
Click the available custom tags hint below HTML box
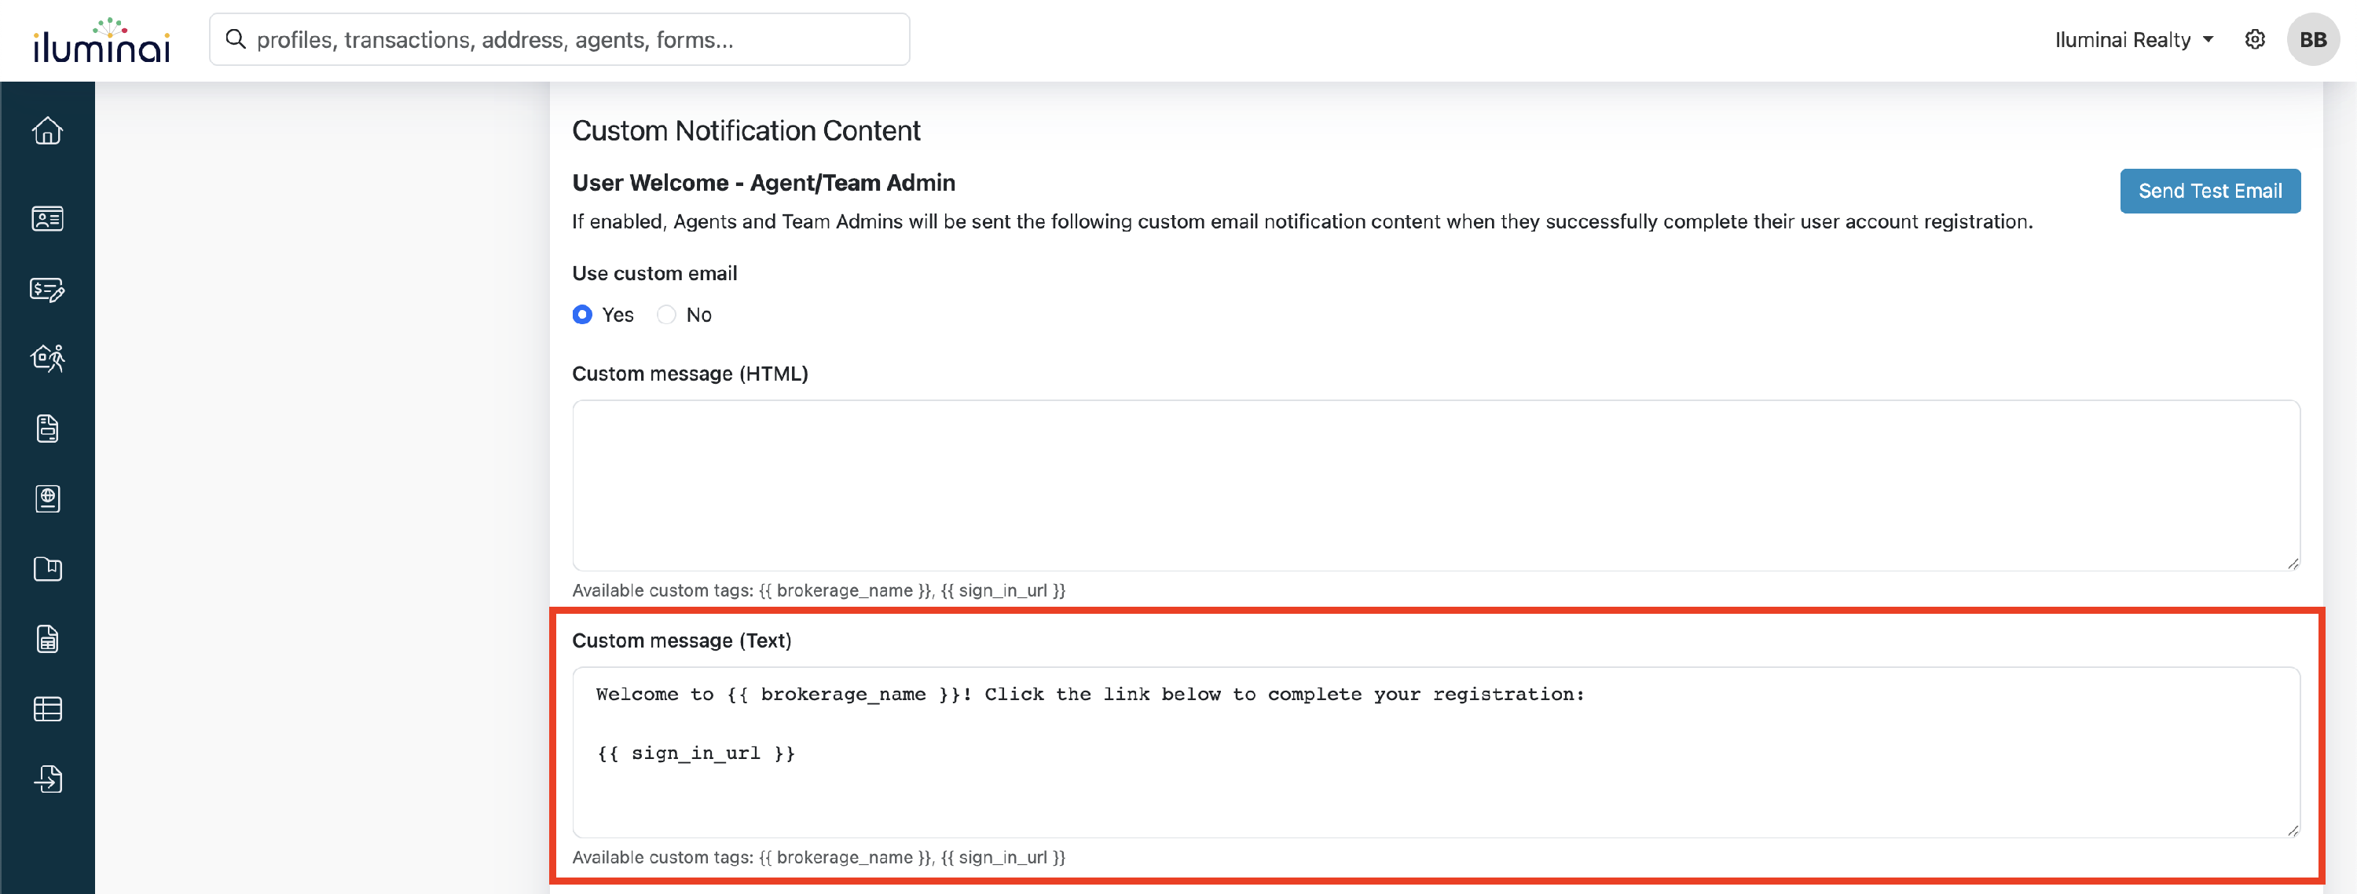click(x=819, y=590)
